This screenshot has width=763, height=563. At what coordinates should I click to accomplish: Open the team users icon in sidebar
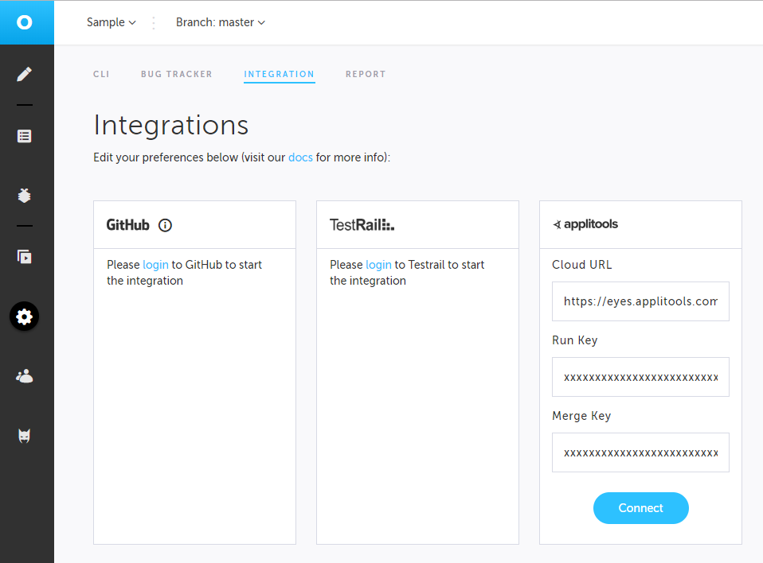(x=25, y=376)
